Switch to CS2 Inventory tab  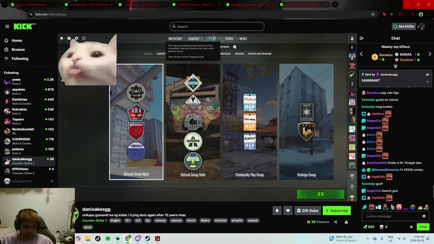tap(175, 39)
